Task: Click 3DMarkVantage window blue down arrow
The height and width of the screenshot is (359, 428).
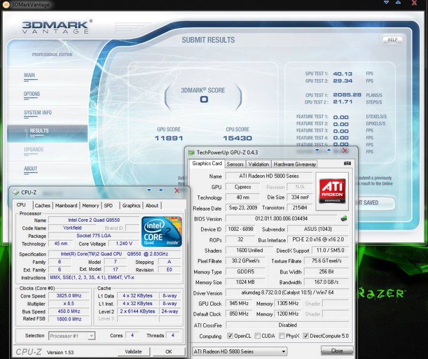Action: 386,2
